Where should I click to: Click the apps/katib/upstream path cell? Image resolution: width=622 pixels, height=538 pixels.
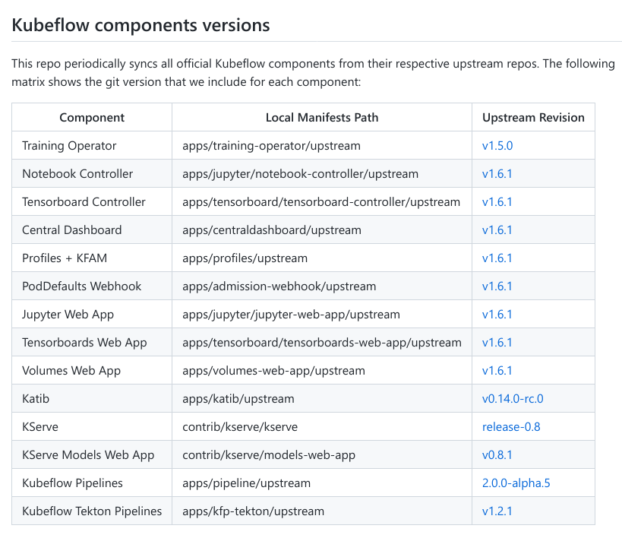(x=230, y=398)
